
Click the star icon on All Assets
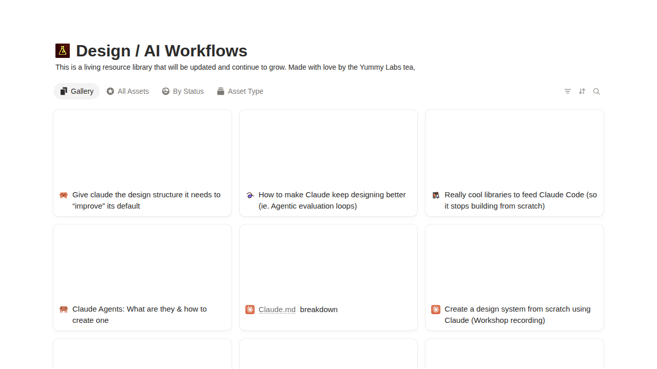pos(110,91)
